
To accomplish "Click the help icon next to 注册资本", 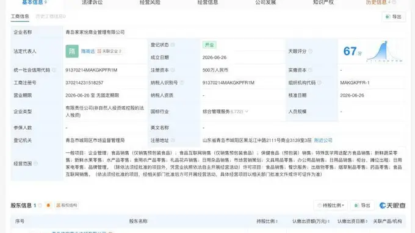I will click(x=173, y=70).
